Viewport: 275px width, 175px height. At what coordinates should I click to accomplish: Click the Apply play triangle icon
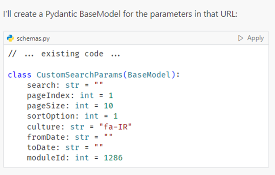241,38
